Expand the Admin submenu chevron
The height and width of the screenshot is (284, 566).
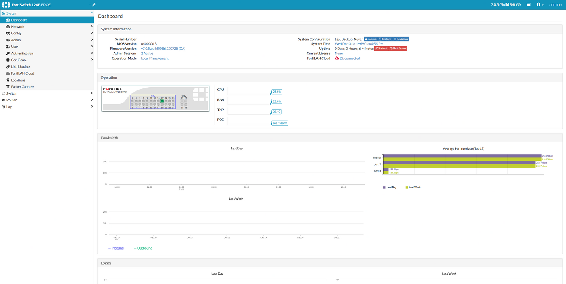click(92, 40)
